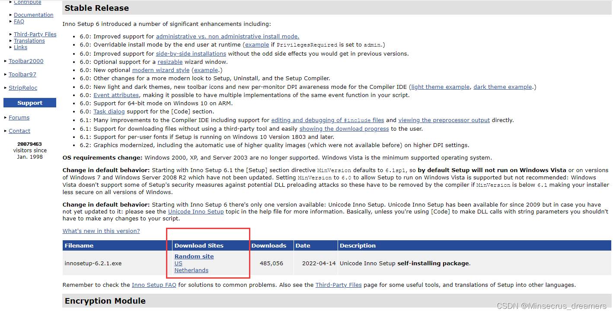Open the Unicode Inno Setup help topic link
The width and height of the screenshot is (613, 314).
pyautogui.click(x=196, y=211)
